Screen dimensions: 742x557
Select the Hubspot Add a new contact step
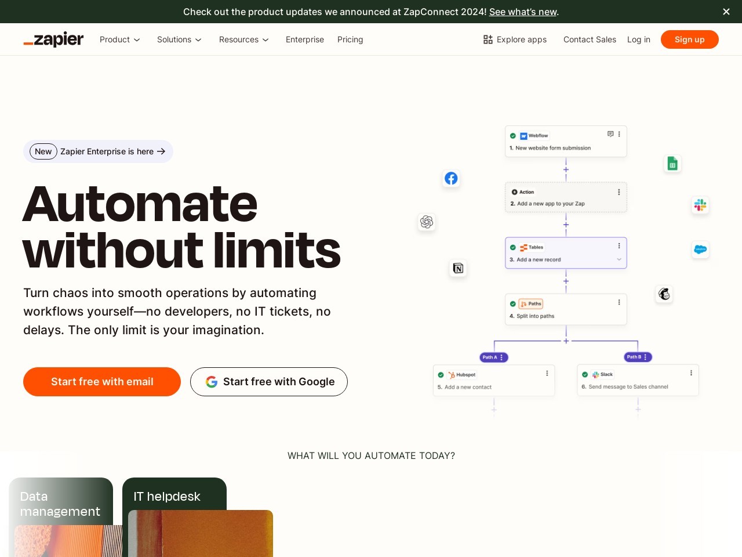[x=494, y=381]
